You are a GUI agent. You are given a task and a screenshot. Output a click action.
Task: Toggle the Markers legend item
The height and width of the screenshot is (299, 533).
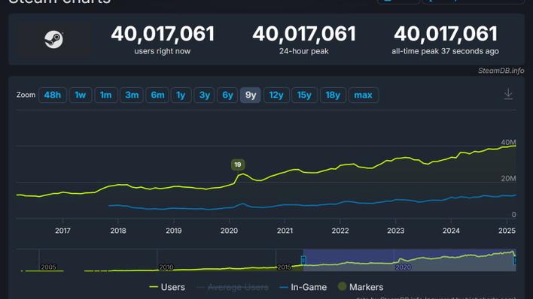click(361, 287)
